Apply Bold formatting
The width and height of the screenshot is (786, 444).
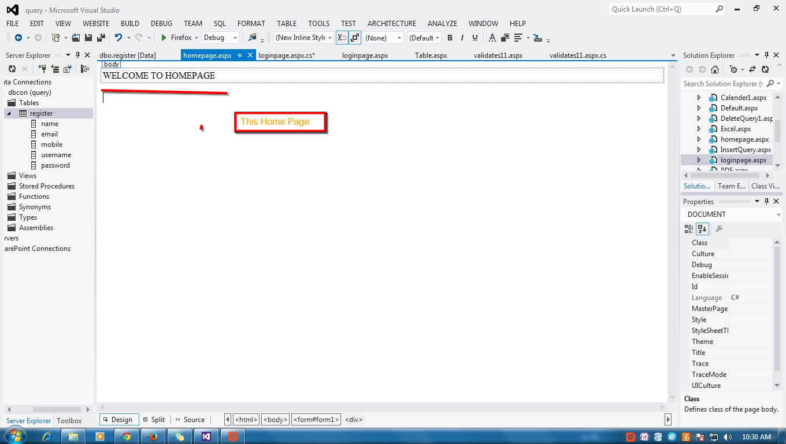450,38
